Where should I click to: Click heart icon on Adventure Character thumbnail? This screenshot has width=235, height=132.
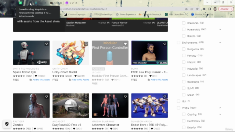[x=125, y=97]
